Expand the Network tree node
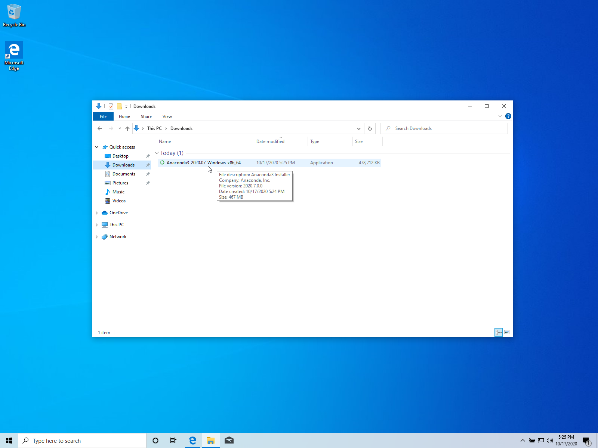 pos(97,237)
